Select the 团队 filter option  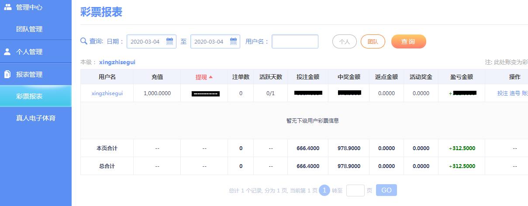(x=373, y=41)
